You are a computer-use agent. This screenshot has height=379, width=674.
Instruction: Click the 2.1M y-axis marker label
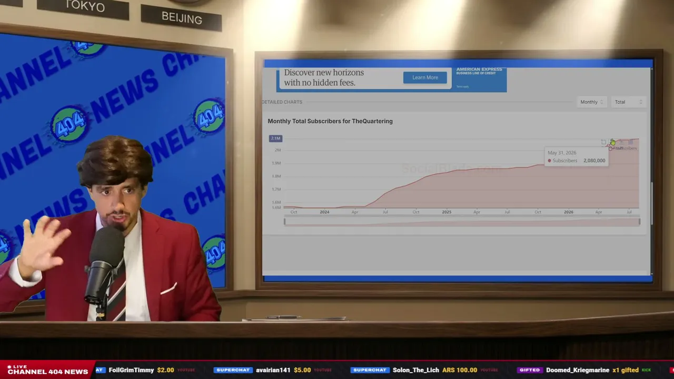[276, 138]
